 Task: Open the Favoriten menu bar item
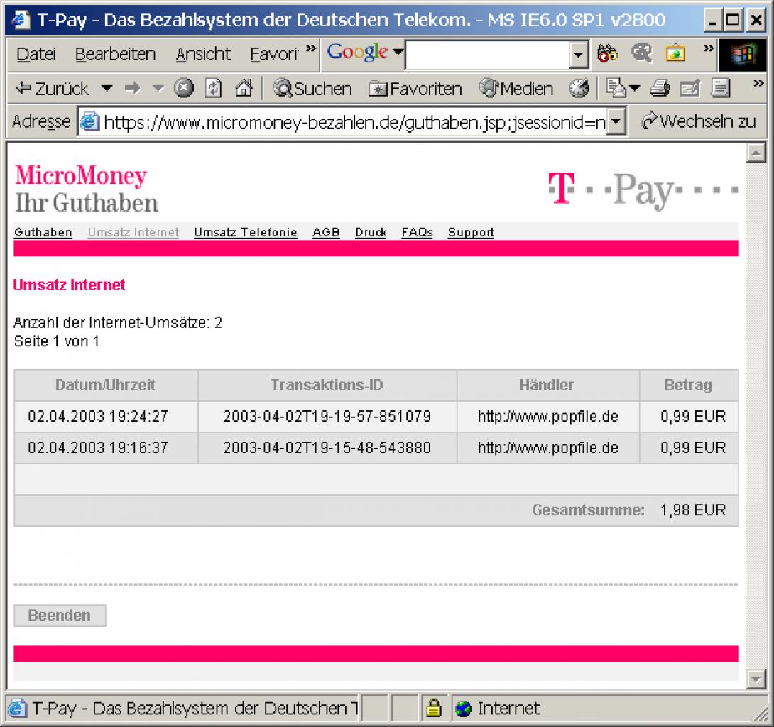pyautogui.click(x=274, y=54)
